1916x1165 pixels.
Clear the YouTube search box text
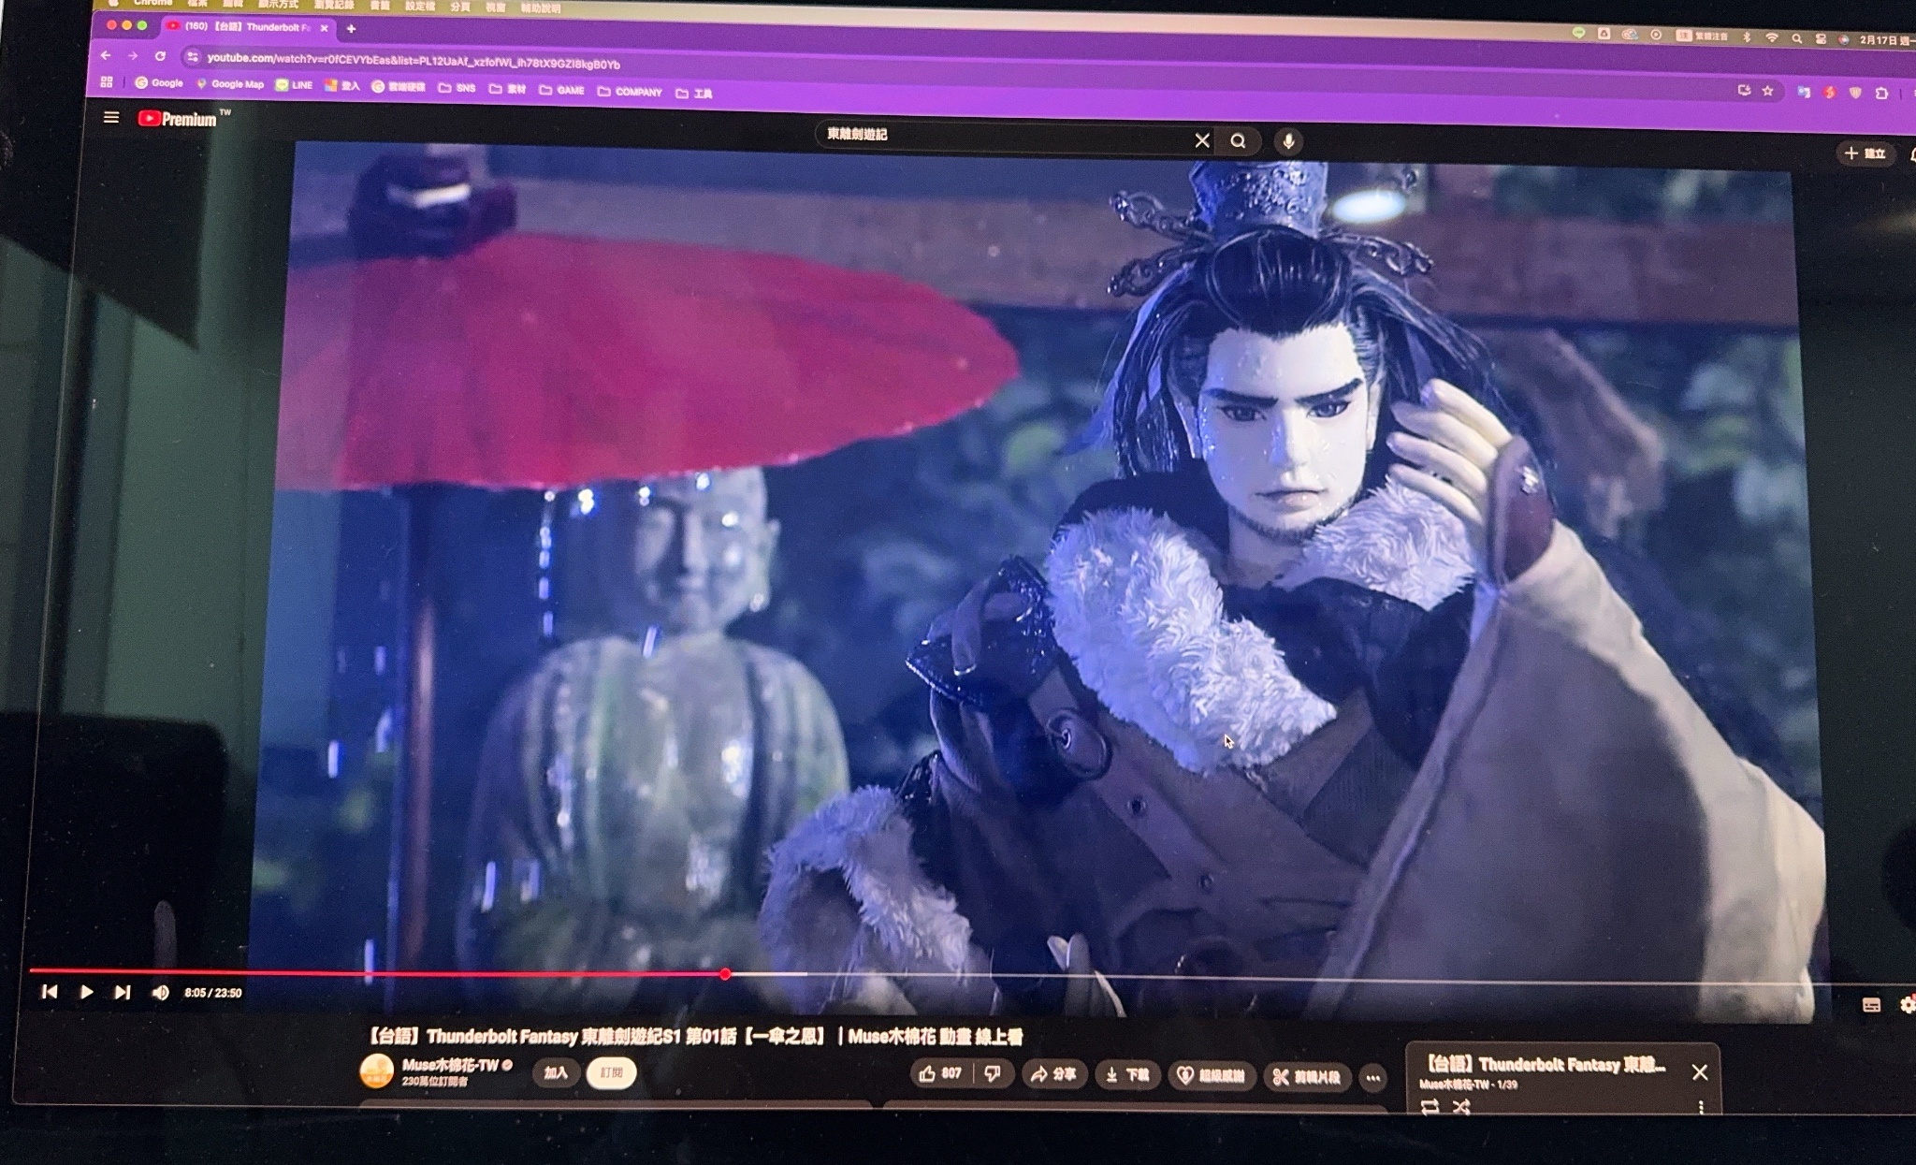pyautogui.click(x=1202, y=140)
